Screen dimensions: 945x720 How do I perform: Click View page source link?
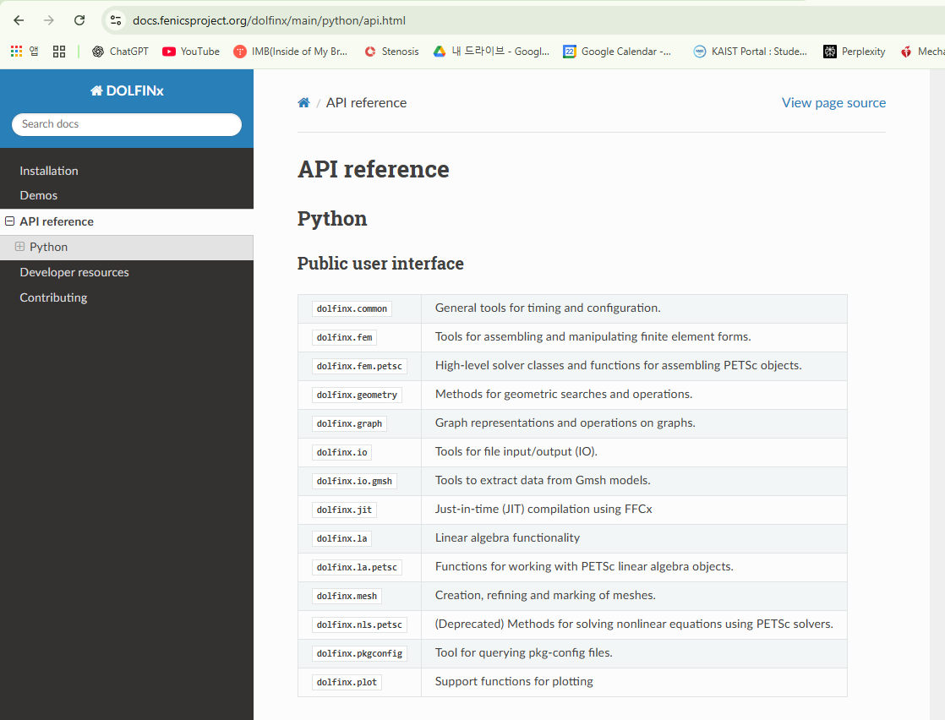(833, 102)
